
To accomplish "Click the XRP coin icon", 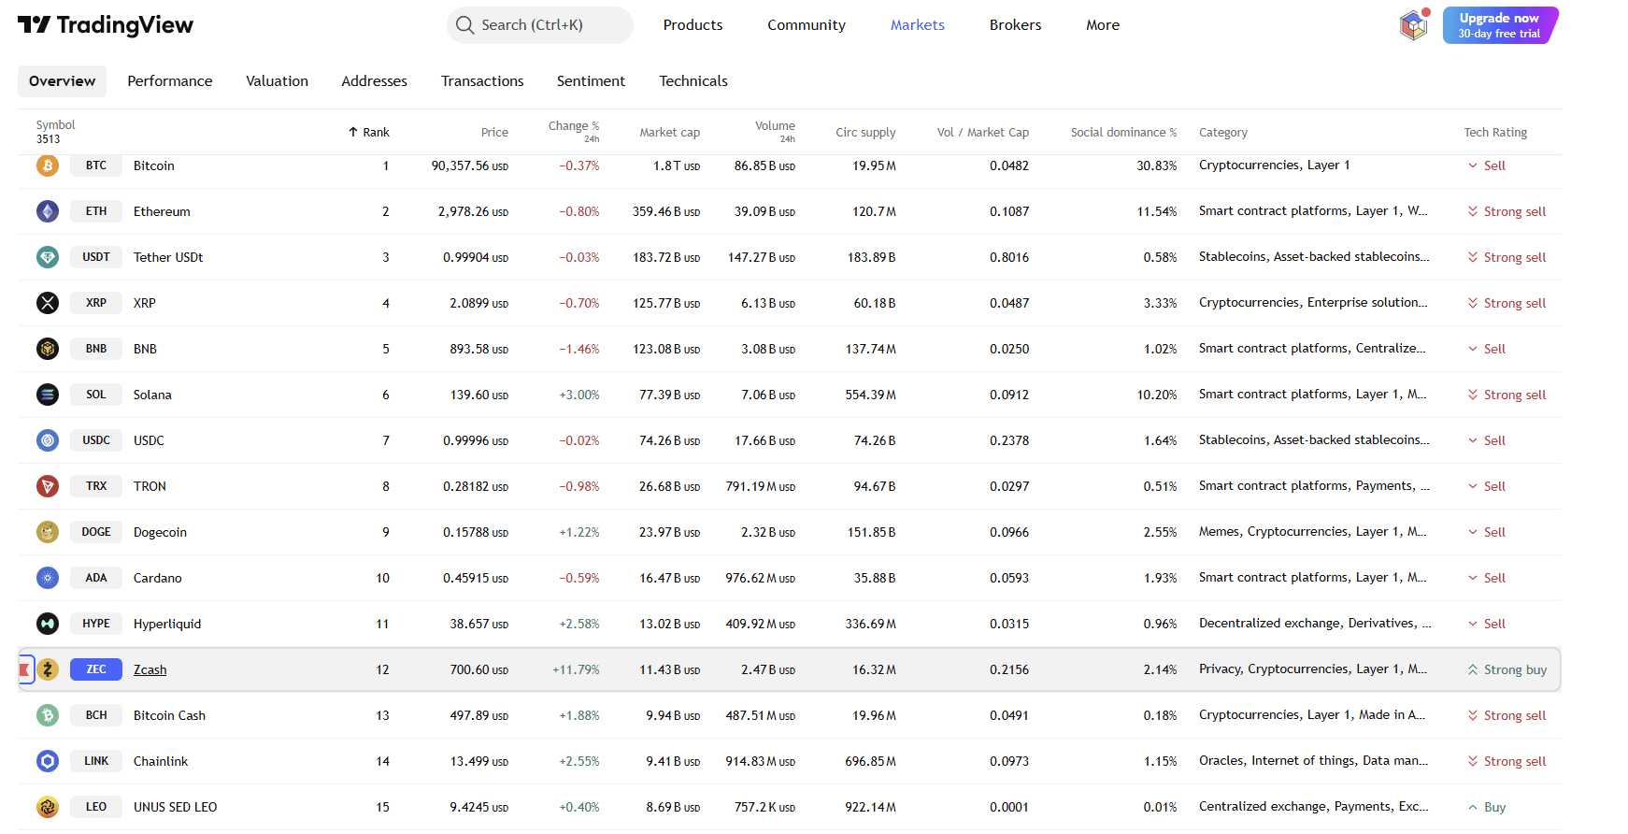I will tap(48, 303).
